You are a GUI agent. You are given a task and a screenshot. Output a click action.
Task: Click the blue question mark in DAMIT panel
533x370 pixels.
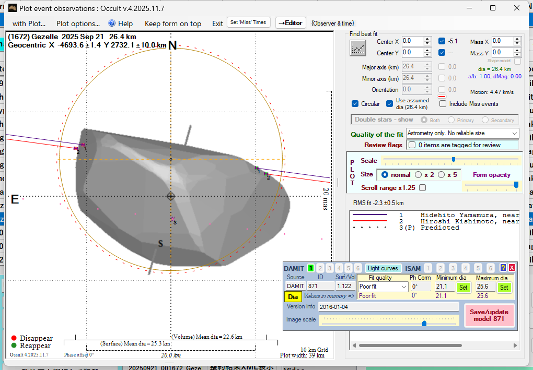pyautogui.click(x=503, y=268)
